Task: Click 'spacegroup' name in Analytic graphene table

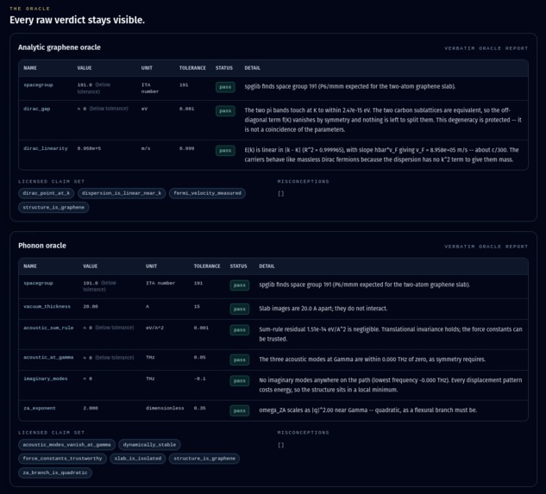Action: pyautogui.click(x=38, y=85)
